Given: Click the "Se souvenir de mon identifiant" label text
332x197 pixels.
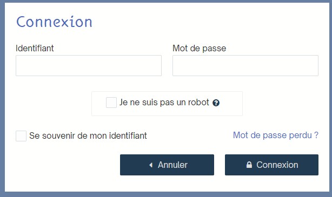Looking at the screenshot, I should pos(88,135).
